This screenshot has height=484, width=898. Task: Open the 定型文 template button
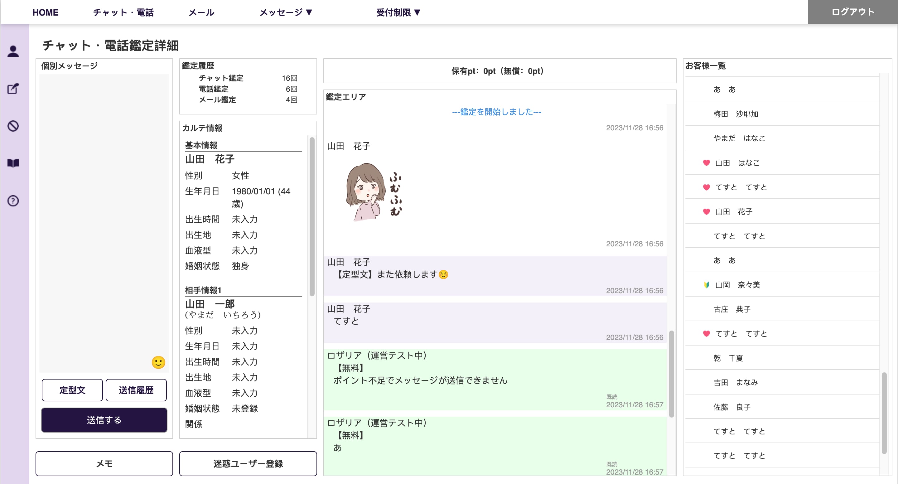point(72,390)
